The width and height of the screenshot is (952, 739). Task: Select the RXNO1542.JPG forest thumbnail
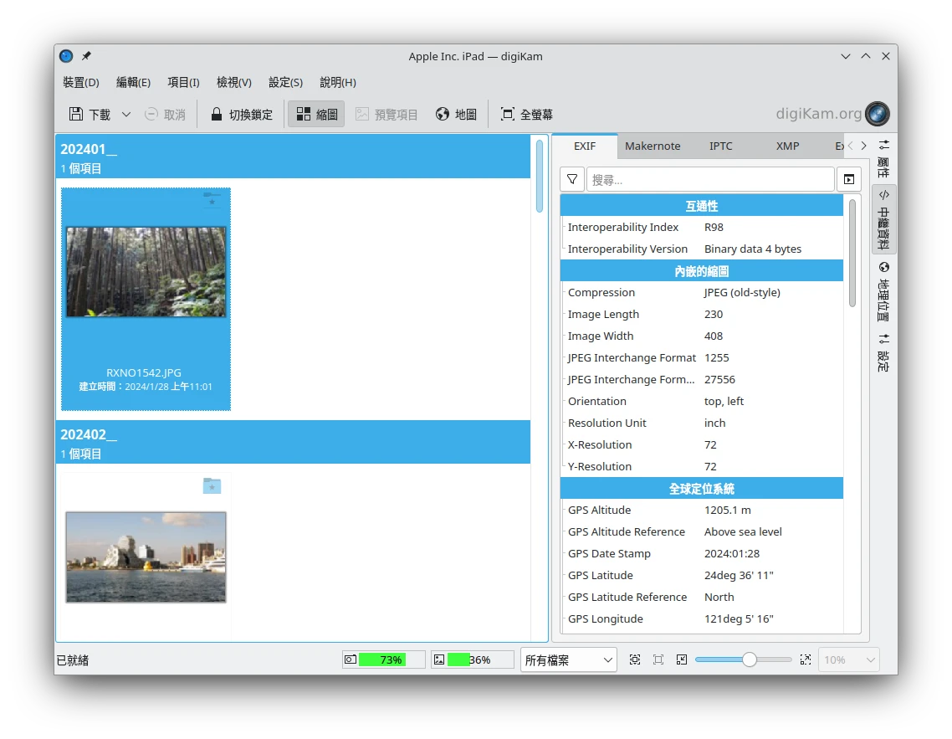[x=146, y=272]
